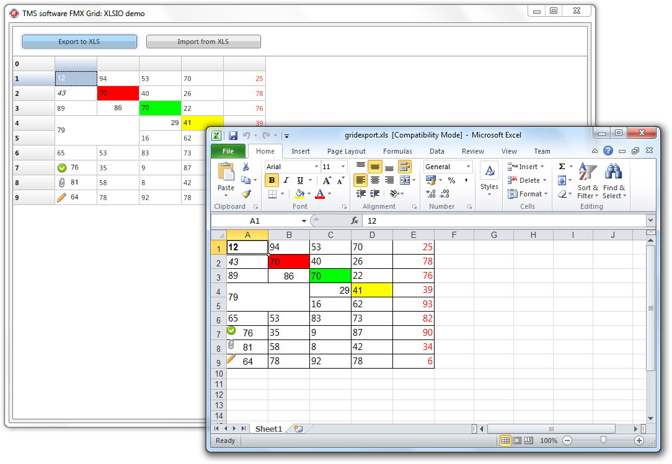This screenshot has width=672, height=464.
Task: Open the General number format dropdown
Action: pos(469,167)
